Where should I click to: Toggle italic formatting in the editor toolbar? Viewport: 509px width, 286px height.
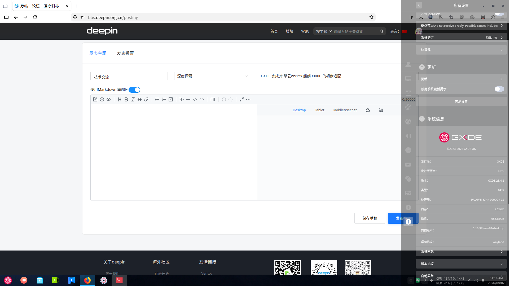[x=133, y=100]
